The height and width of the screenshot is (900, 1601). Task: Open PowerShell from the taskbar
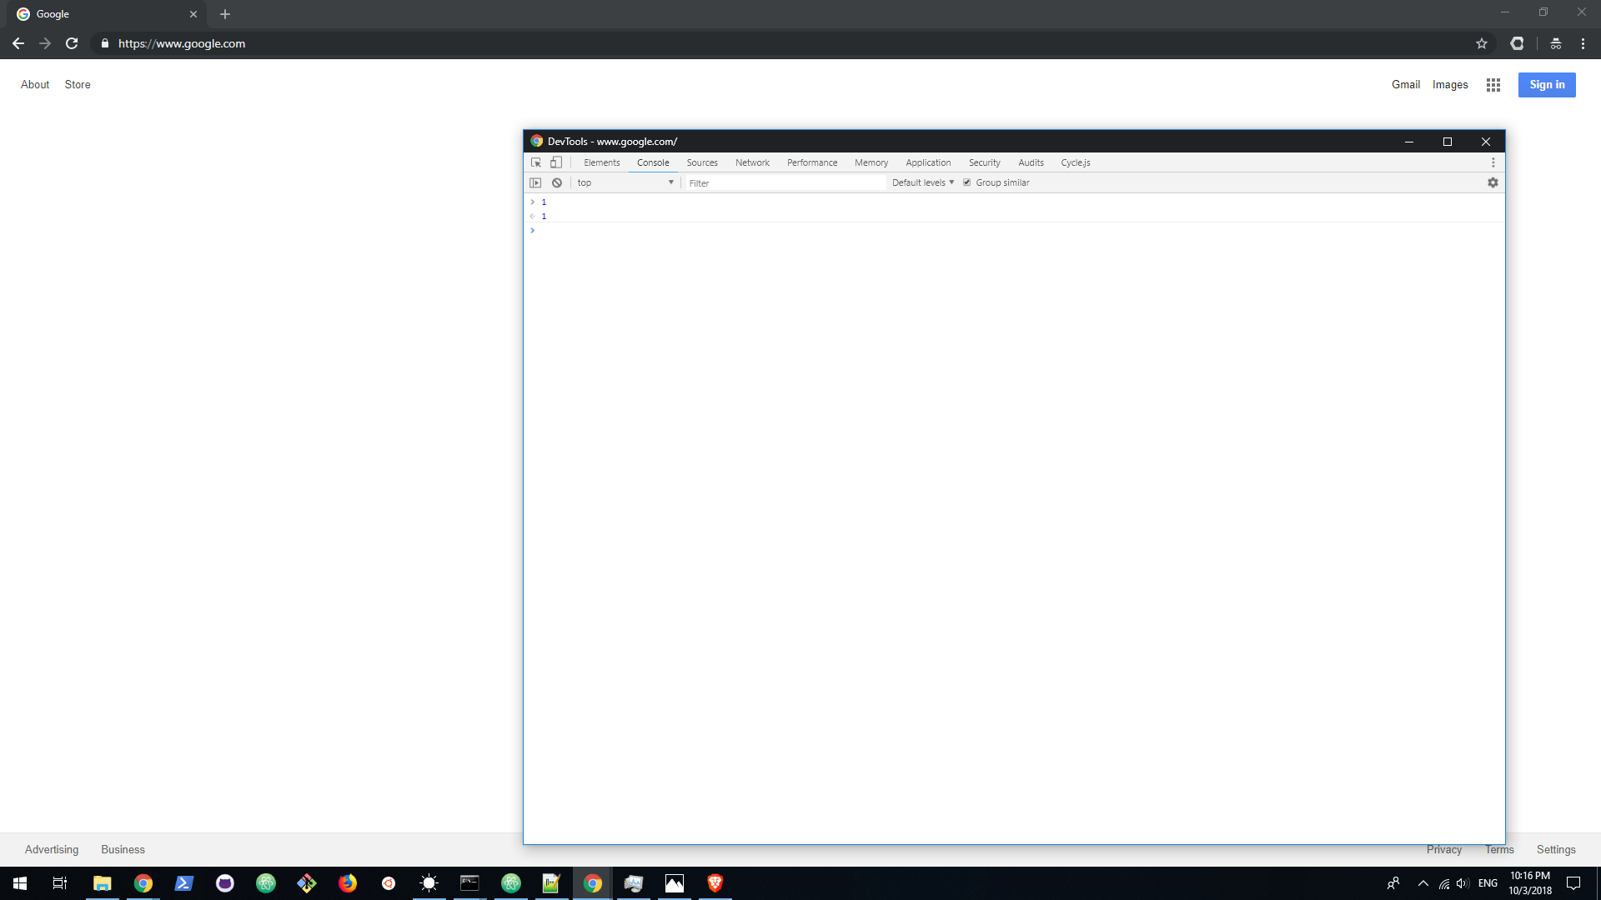tap(184, 883)
